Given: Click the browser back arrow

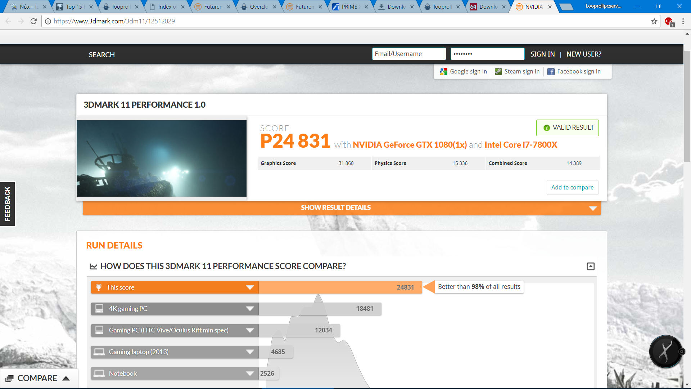Looking at the screenshot, I should (x=8, y=21).
